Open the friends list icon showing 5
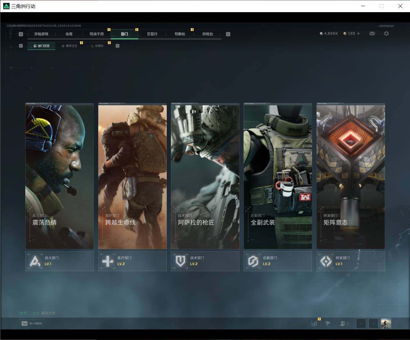The width and height of the screenshot is (410, 340). pos(344,323)
